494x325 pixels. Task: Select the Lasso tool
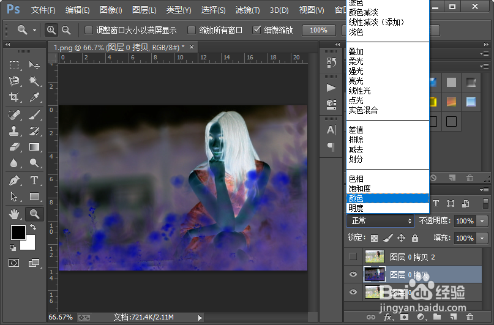(x=14, y=81)
